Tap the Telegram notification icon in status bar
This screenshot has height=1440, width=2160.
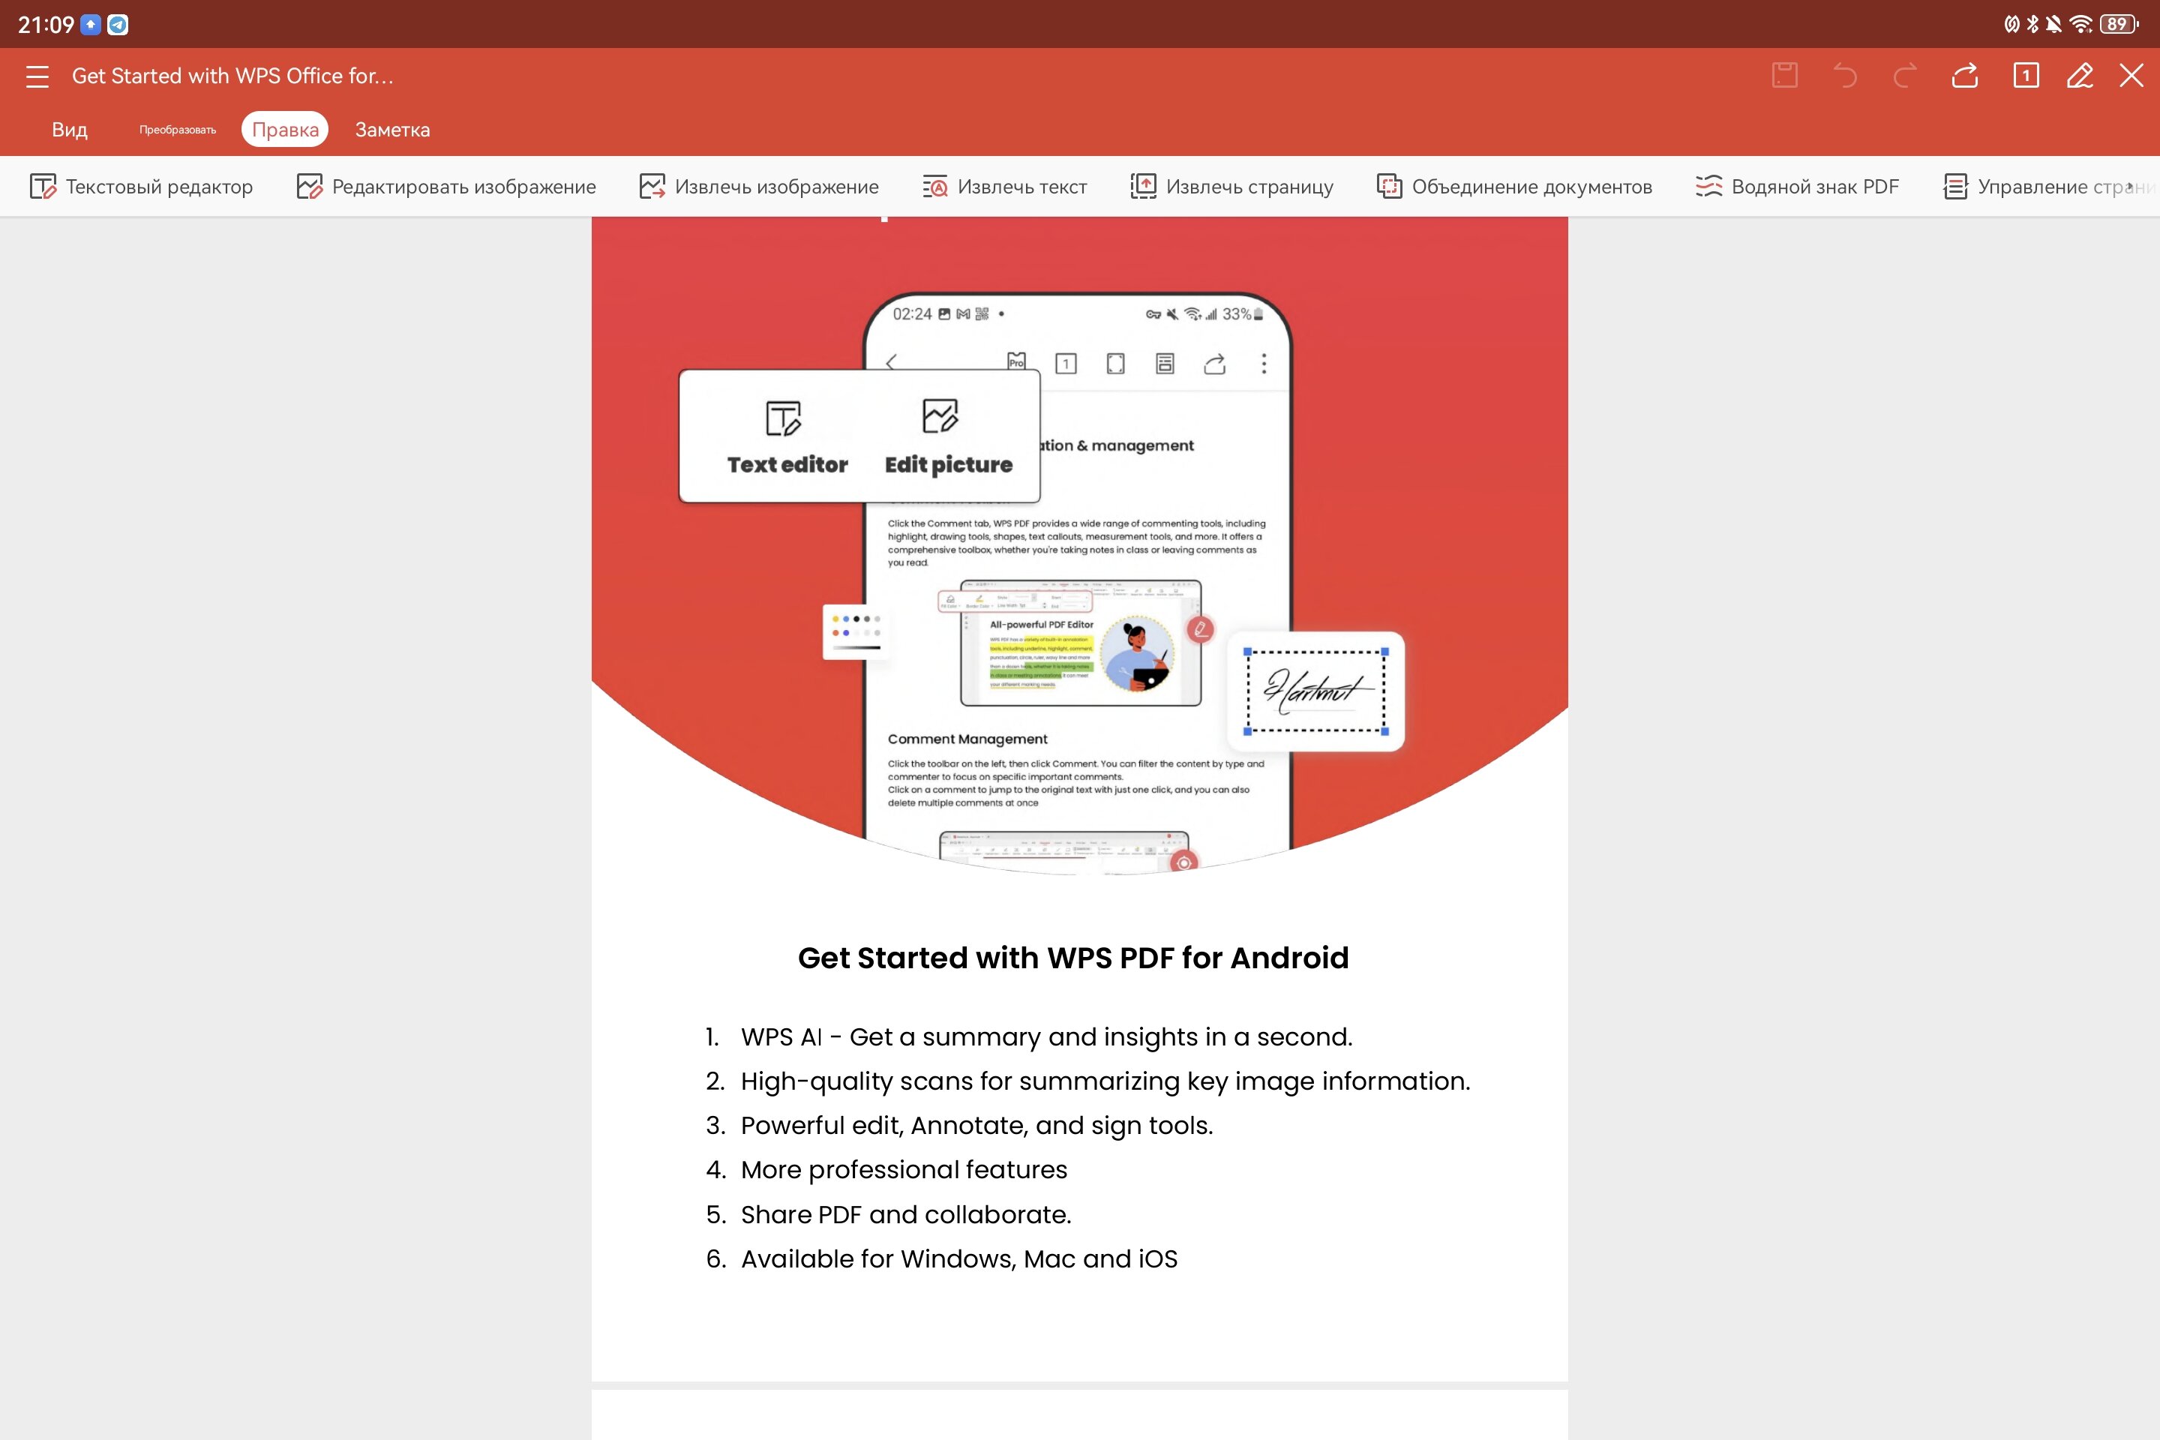118,25
